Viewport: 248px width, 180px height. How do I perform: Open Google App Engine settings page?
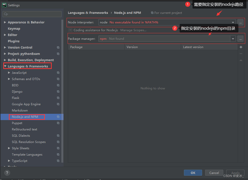click(26, 104)
